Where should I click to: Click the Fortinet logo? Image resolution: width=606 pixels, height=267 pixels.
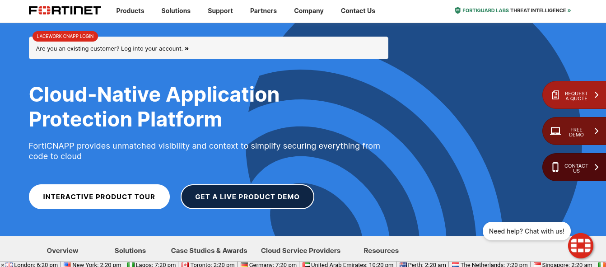(65, 10)
